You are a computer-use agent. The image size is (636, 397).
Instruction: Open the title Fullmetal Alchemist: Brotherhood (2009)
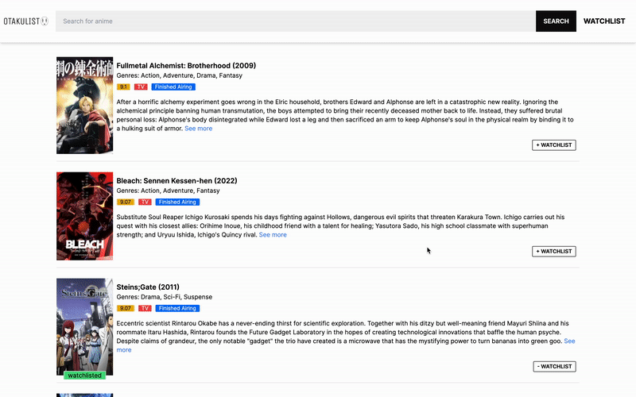(186, 66)
